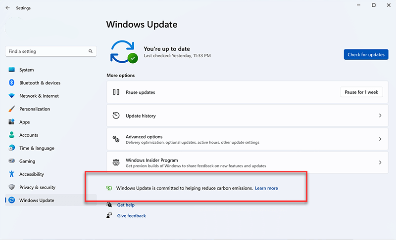Click the Windows Update page title

142,24
